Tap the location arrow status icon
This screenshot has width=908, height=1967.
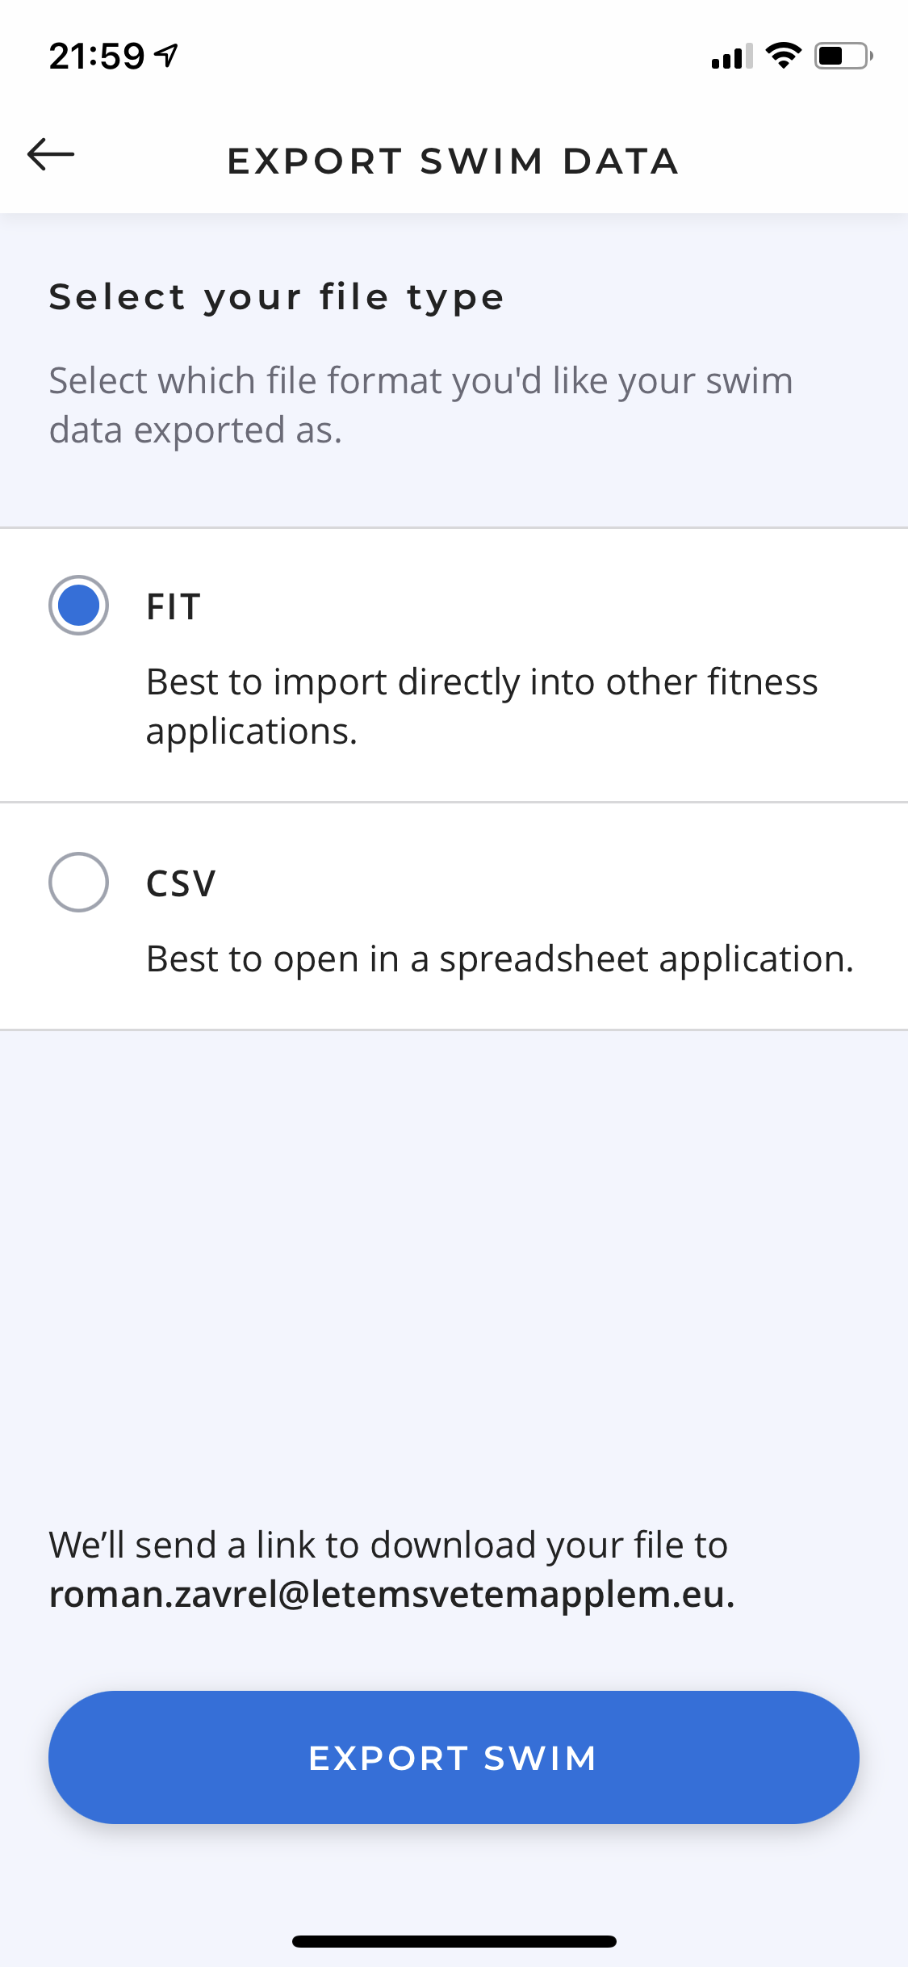(x=167, y=56)
